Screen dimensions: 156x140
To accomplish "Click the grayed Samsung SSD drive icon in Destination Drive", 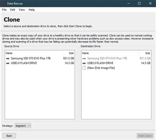I will click(84, 58).
